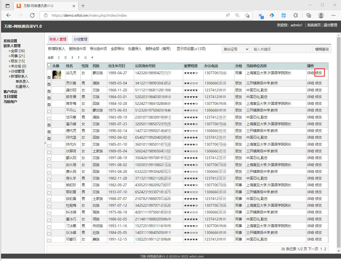The width and height of the screenshot is (341, 261).
Task: Collapse sidebar with the small arrow handle
Action: point(45,143)
